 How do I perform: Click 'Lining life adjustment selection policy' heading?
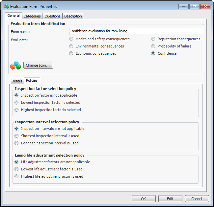(x=49, y=155)
